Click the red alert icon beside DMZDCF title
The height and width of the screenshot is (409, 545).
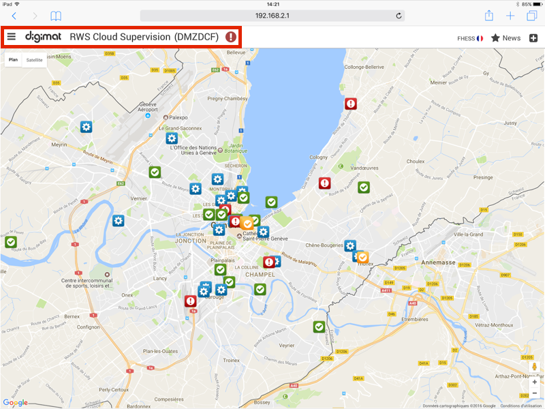(231, 37)
